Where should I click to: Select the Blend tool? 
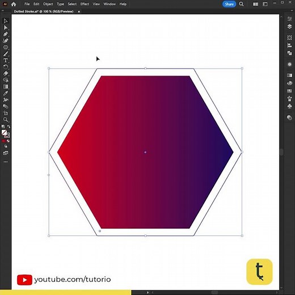pyautogui.click(x=5, y=107)
